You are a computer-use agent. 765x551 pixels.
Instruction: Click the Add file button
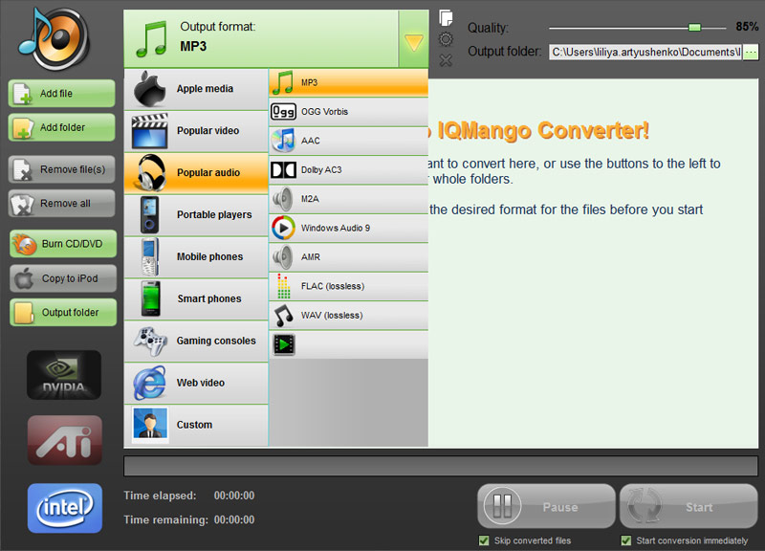coord(62,94)
